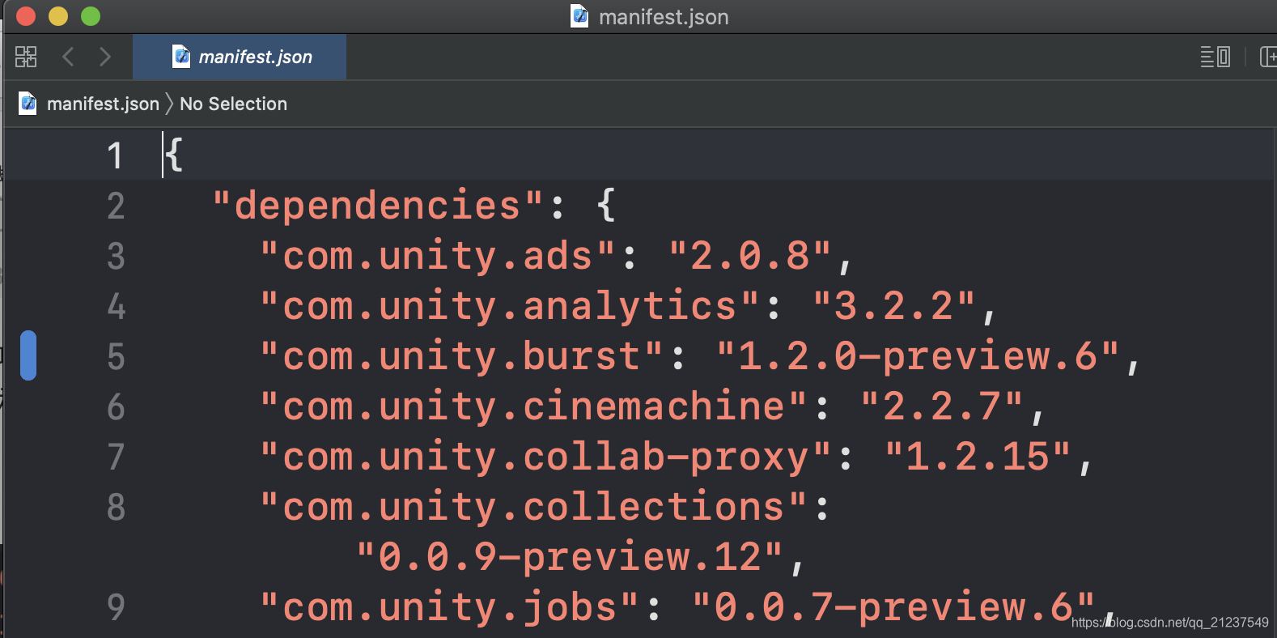Click the "2.0.8" version value
The height and width of the screenshot is (638, 1277).
click(x=749, y=256)
